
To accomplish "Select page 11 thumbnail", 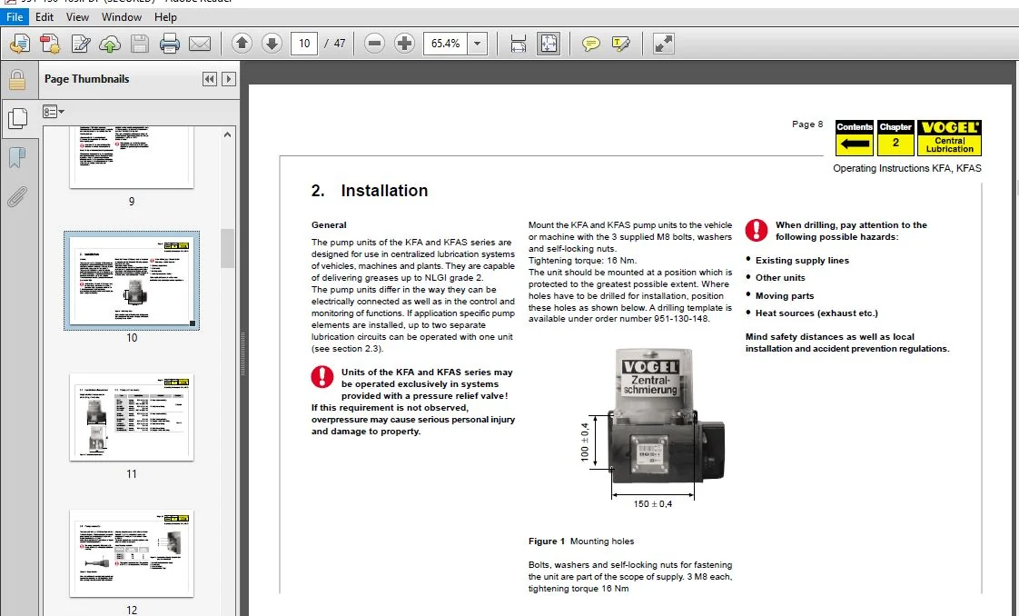I will 132,417.
